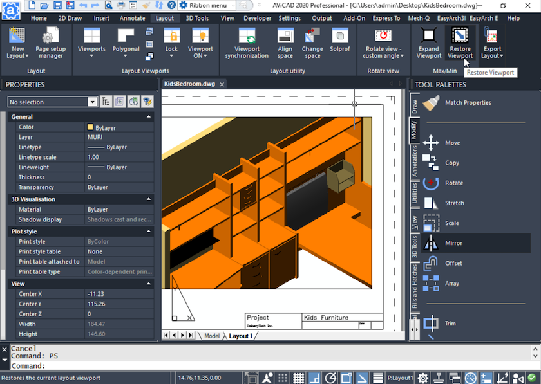Switch to the Model tab
This screenshot has height=384, width=541.
(211, 336)
